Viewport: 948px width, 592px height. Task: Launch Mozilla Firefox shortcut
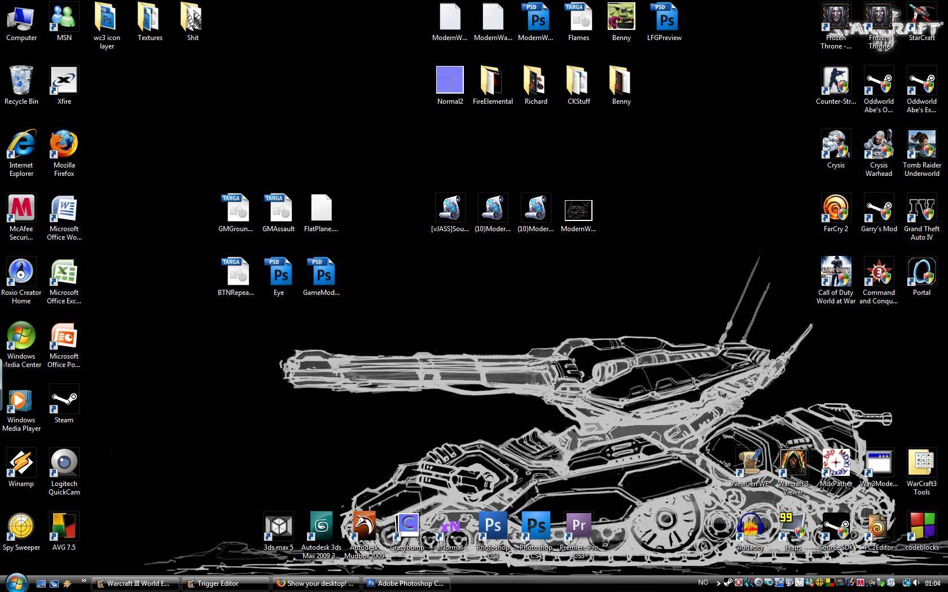tap(64, 153)
